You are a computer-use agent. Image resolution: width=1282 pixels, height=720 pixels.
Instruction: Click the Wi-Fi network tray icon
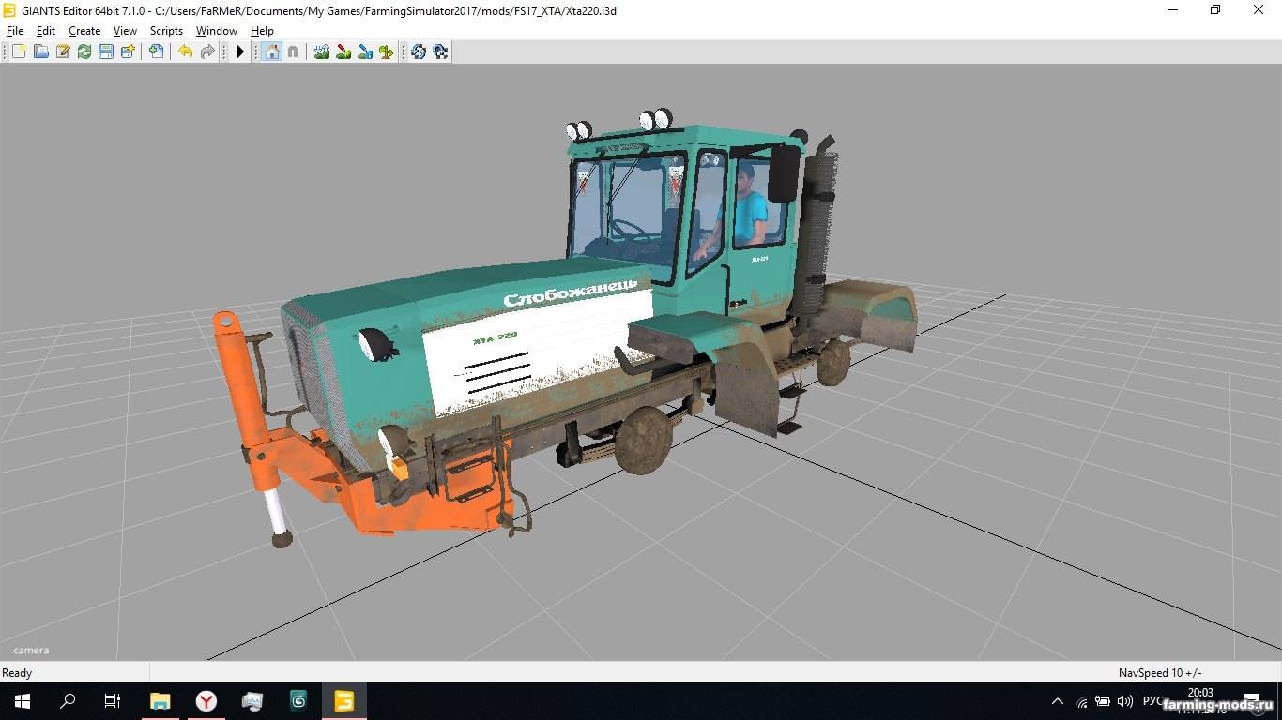coord(1081,701)
